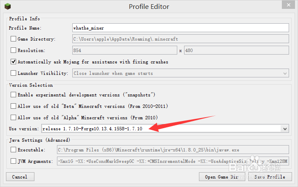The height and width of the screenshot is (187, 298).
Task: Enable the Game Directory checkbox
Action: coord(13,39)
